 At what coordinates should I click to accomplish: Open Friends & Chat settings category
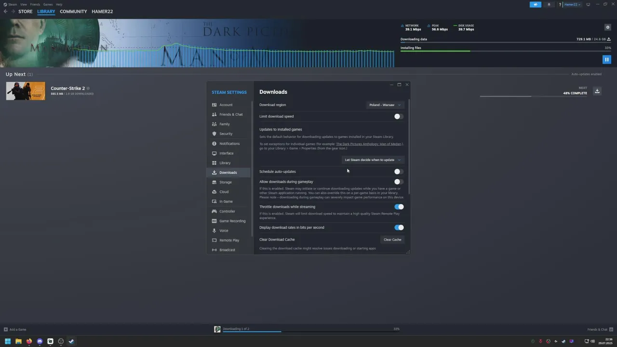coord(228,114)
